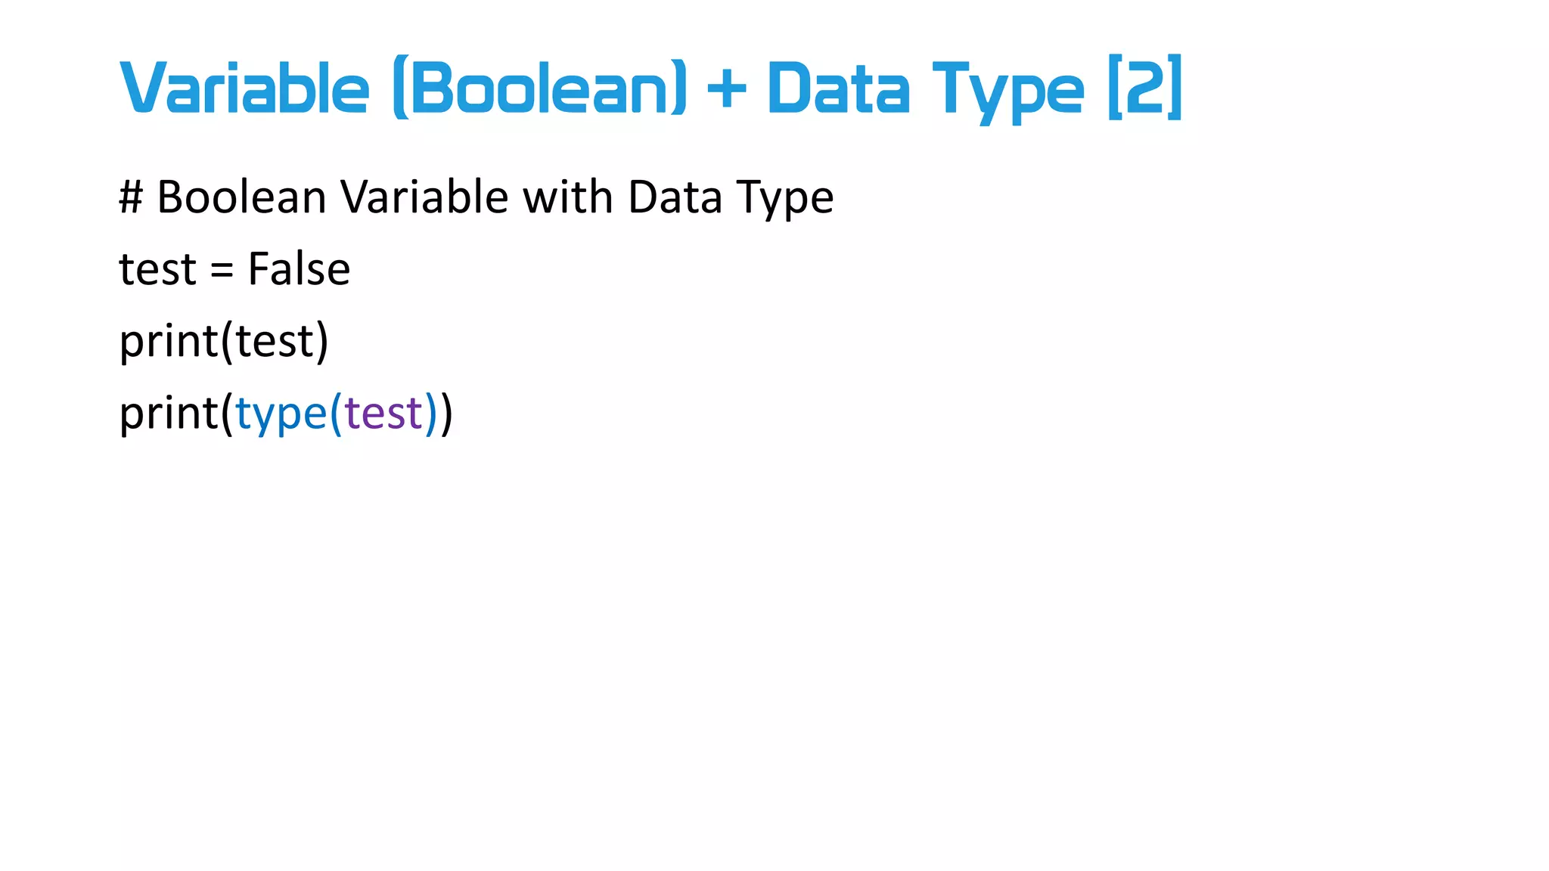The width and height of the screenshot is (1549, 871).
Task: Click the 'Data Type' words in the title
Action: 925,91
